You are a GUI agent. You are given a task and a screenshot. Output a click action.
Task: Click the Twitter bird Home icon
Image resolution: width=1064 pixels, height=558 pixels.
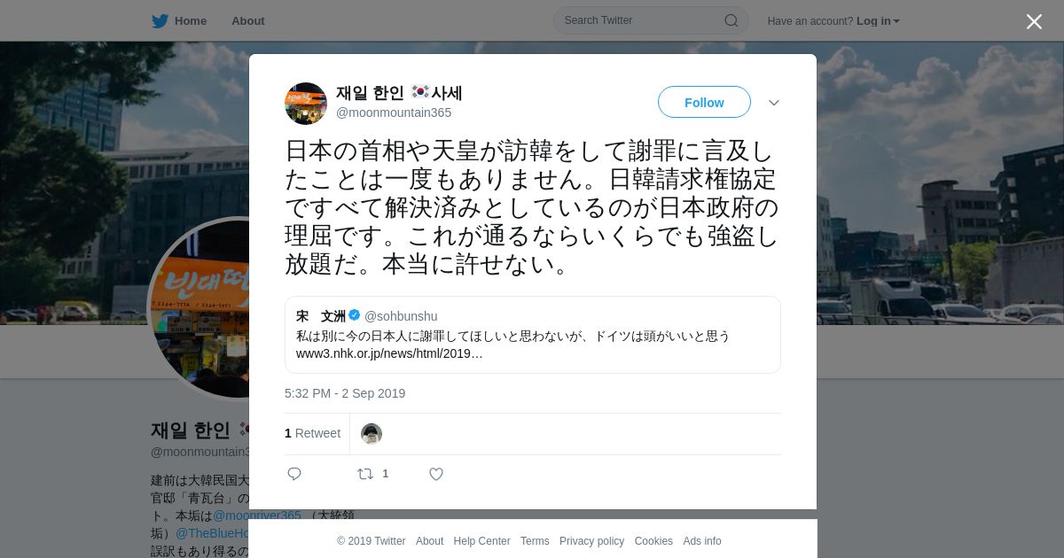tap(160, 21)
